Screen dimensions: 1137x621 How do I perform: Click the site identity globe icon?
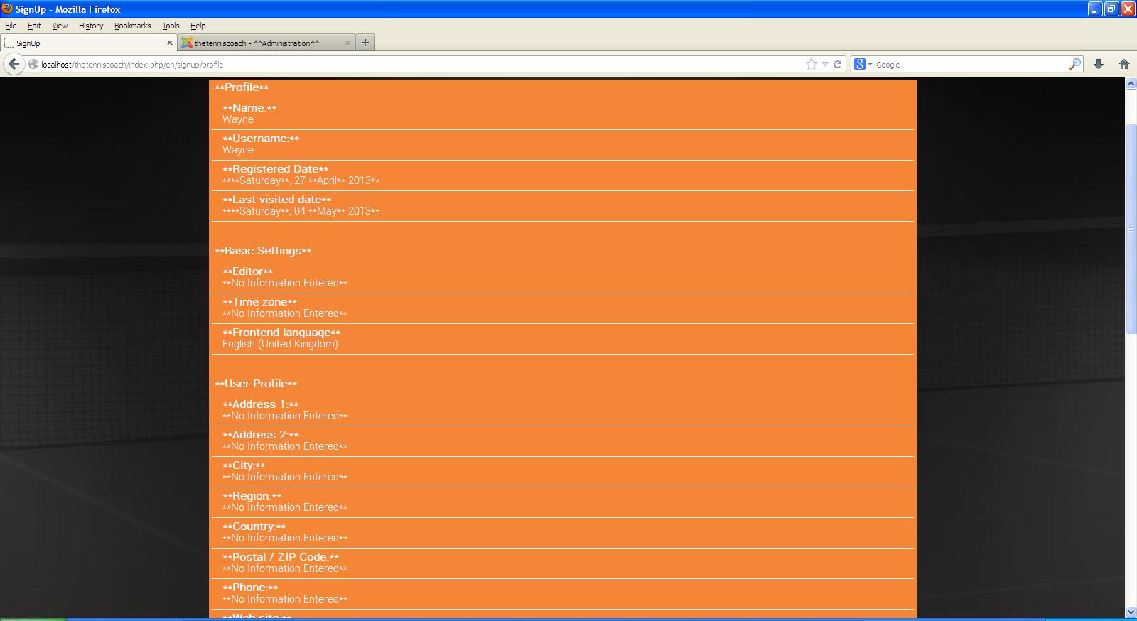(x=33, y=64)
